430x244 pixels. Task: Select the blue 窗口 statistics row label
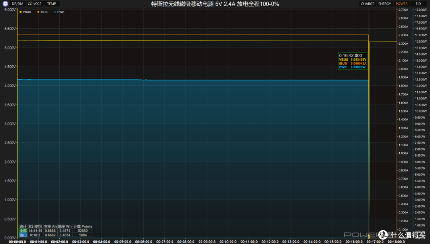[23, 235]
